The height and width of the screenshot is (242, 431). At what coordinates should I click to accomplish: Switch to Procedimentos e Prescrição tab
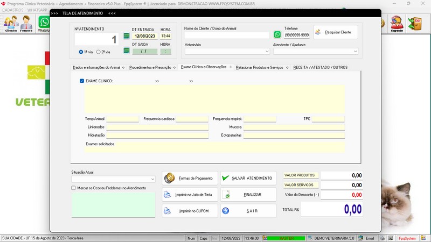point(152,68)
